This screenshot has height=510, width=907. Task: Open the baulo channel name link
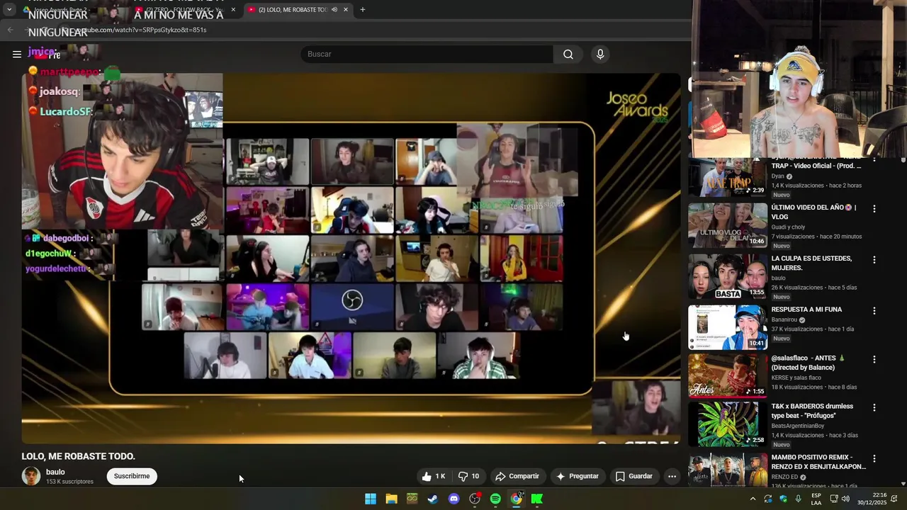click(55, 472)
